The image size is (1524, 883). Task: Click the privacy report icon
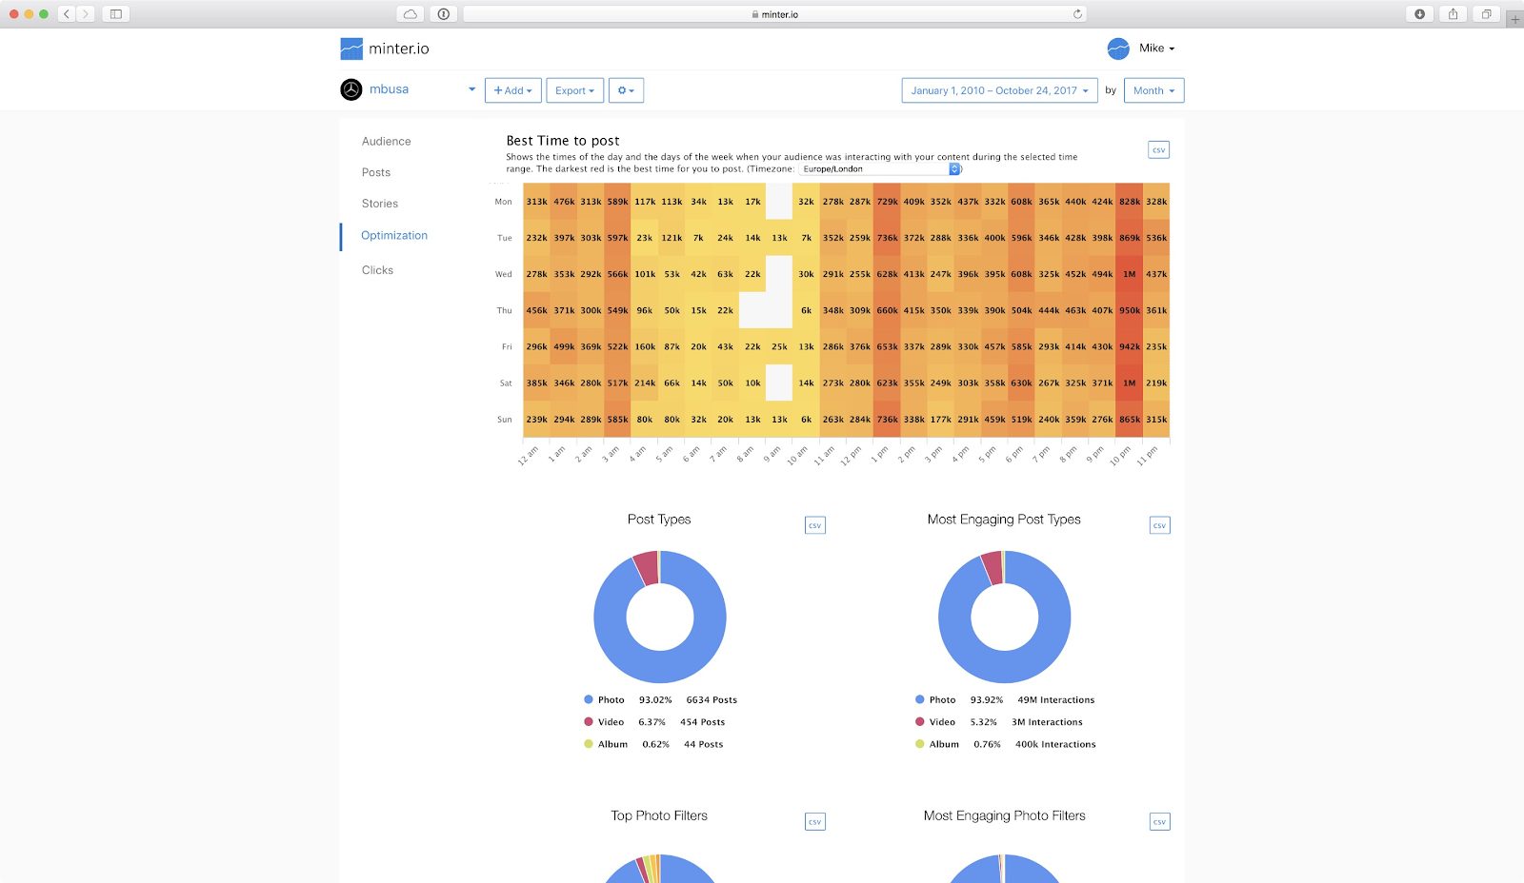444,14
